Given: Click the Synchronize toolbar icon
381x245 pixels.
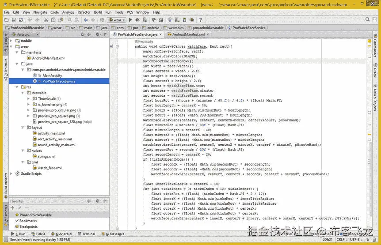Looking at the screenshot, I should [21, 20].
